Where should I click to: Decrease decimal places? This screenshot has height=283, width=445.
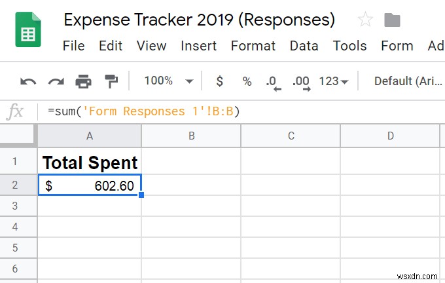tap(273, 82)
